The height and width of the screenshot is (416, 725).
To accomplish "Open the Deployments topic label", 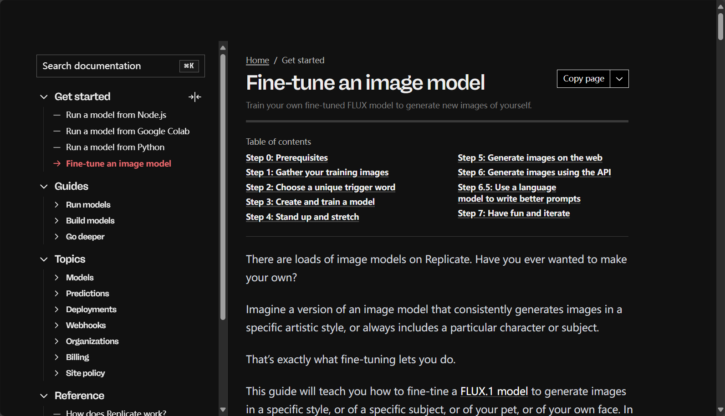I will pos(91,309).
